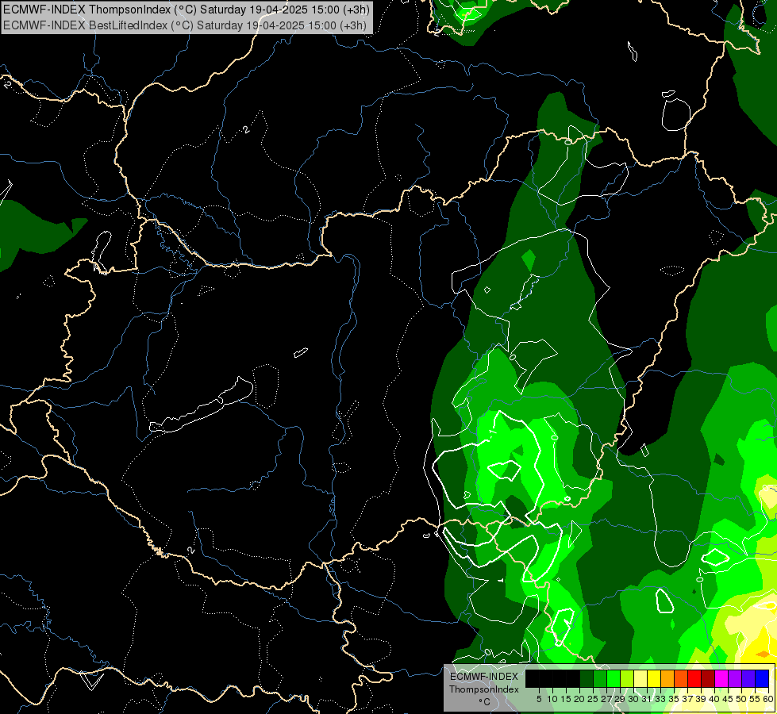Click the legend tick value "60"
777x714 pixels.
(768, 699)
